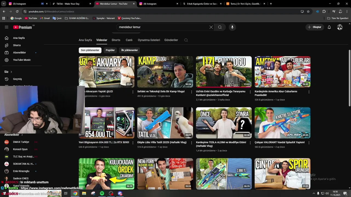The height and width of the screenshot is (197, 351).
Task: Open Spotify from the taskbar
Action: pyautogui.click(x=102, y=193)
